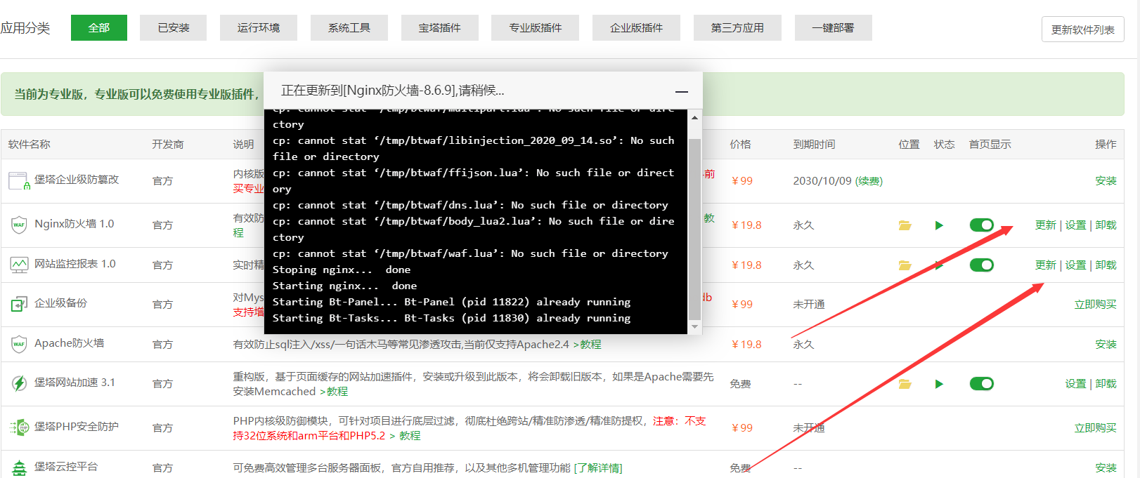This screenshot has width=1140, height=478.
Task: Switch to the 已安装 category tab
Action: [x=174, y=27]
